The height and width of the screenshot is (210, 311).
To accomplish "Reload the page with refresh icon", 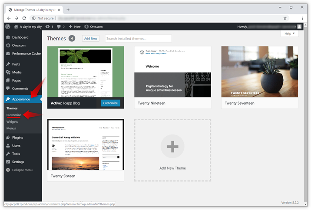I will (24, 18).
